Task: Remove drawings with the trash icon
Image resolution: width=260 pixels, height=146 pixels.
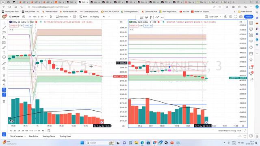Action: tap(4, 101)
